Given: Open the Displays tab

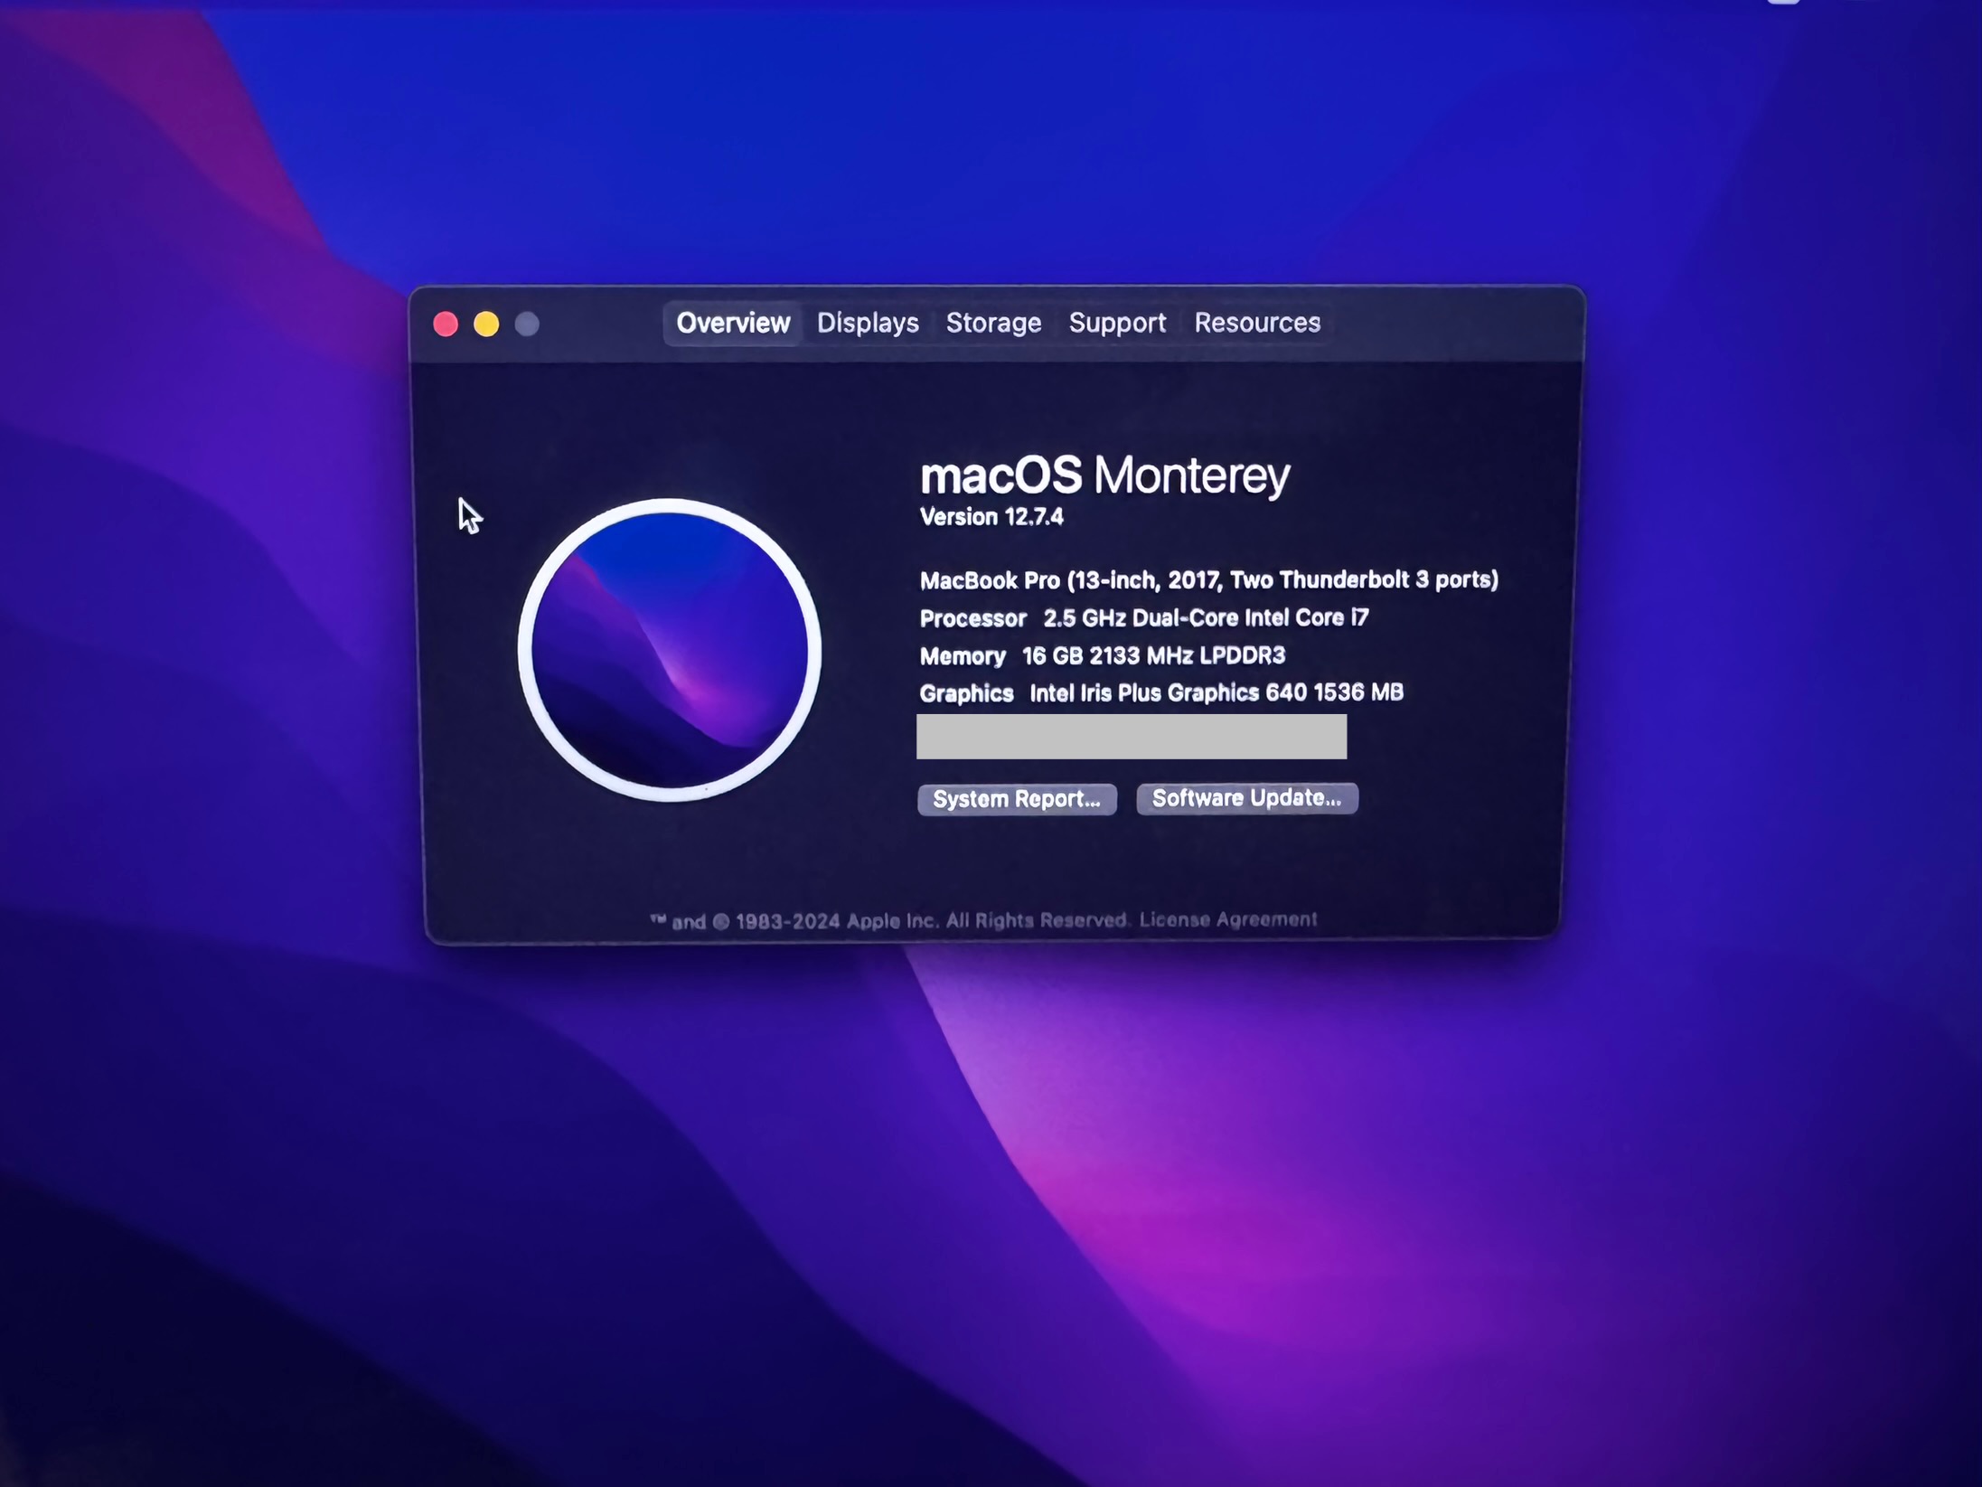Looking at the screenshot, I should pyautogui.click(x=868, y=323).
